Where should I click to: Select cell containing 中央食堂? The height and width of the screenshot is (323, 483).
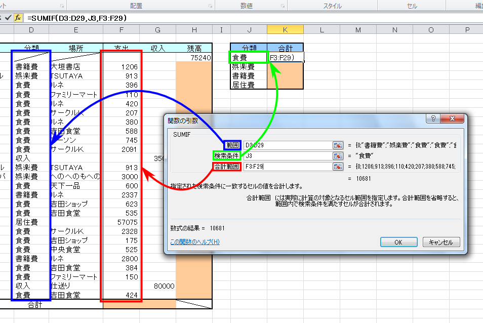[x=76, y=250]
